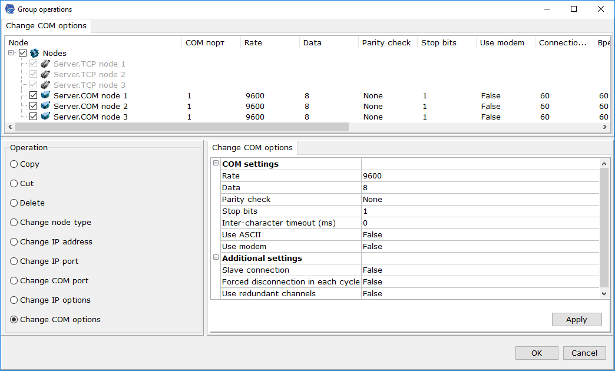Select the Cut operation radio button

14,184
